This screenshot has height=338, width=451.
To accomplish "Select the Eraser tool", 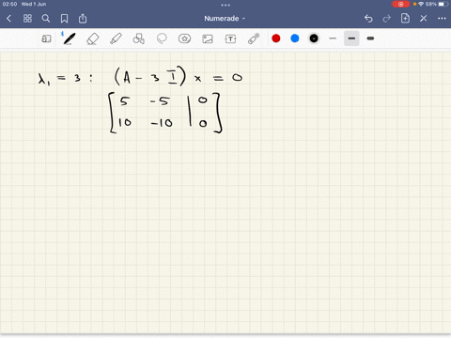I will (93, 38).
